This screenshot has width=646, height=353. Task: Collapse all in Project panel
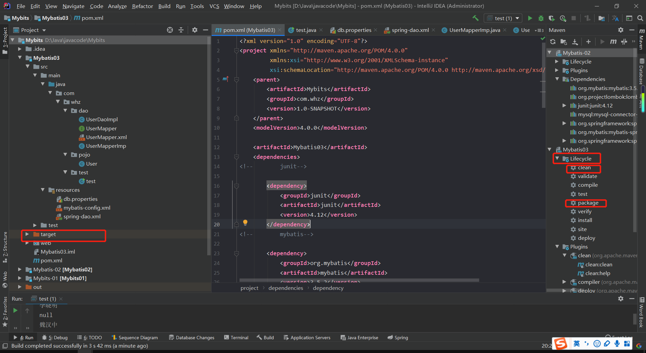pos(181,30)
